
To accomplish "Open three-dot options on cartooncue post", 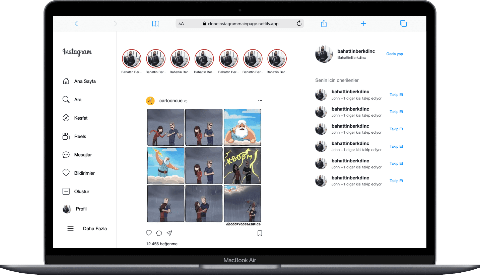I will (260, 101).
